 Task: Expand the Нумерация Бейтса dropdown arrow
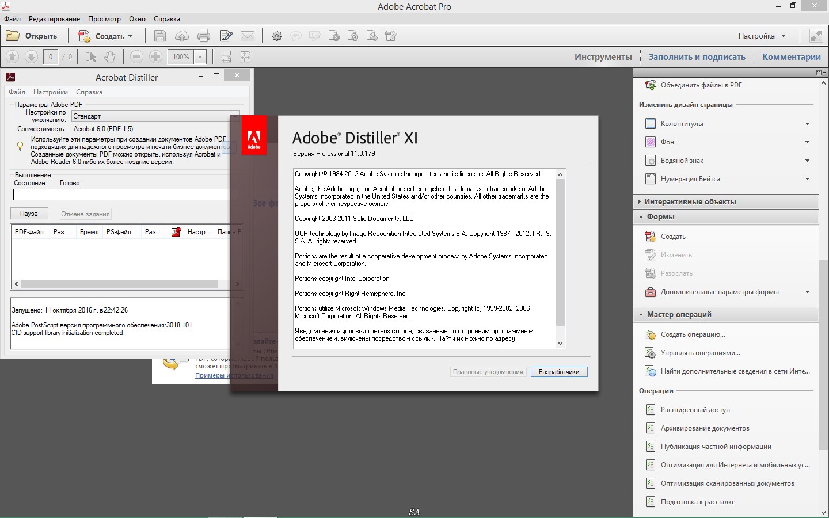pos(807,179)
